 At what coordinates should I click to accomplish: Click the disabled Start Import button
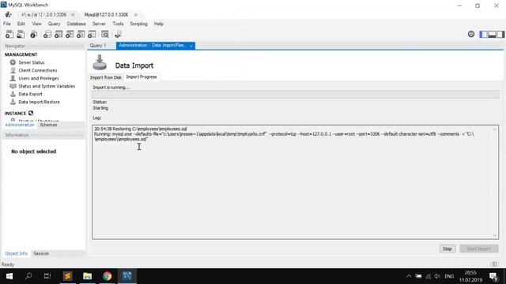(478, 248)
